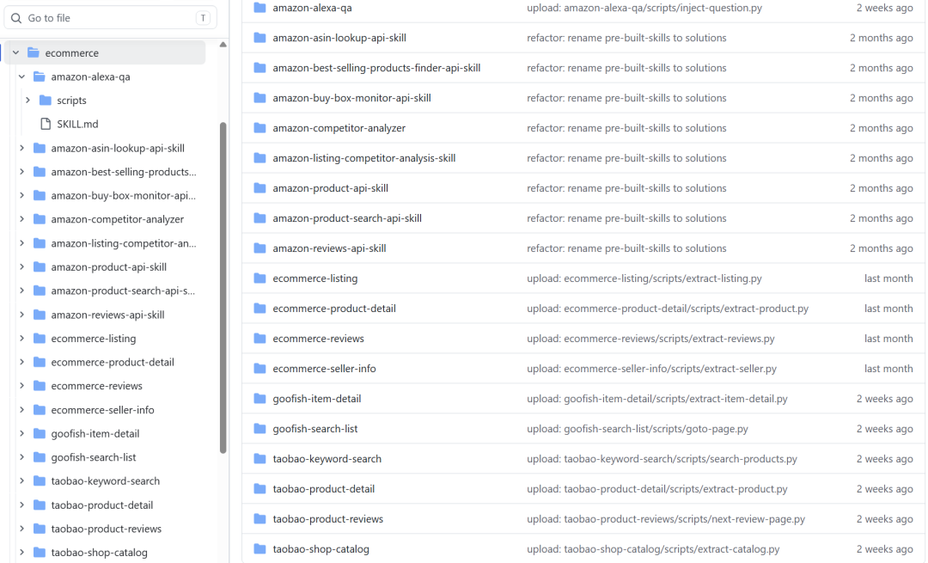Focus the Go to file search field
This screenshot has height=563, width=928.
tap(110, 18)
